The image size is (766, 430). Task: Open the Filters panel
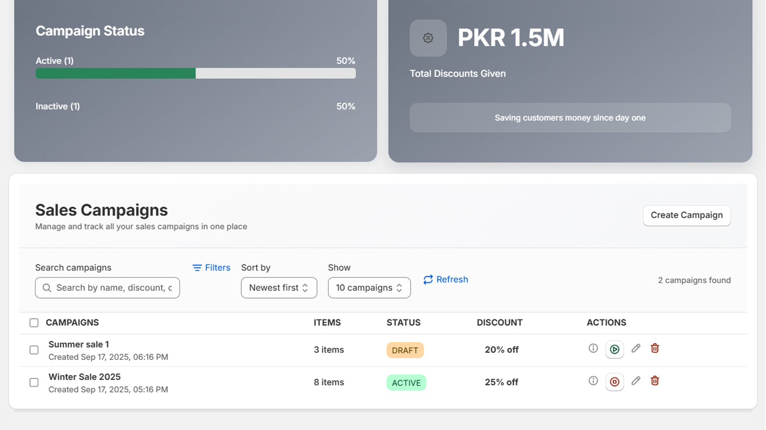(211, 268)
